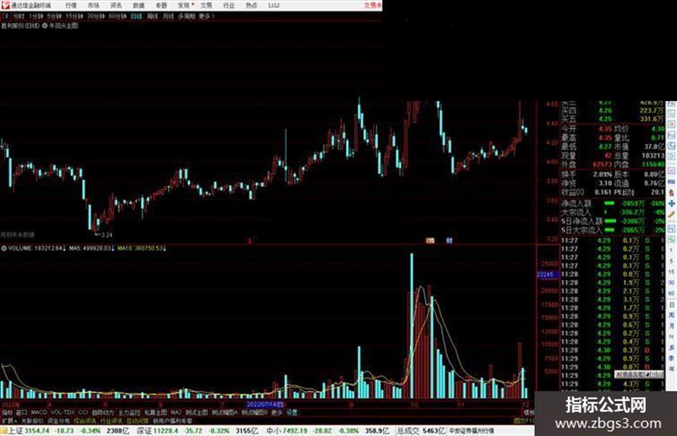Click the MA10 volume average label
Image resolution: width=677 pixels, height=436 pixels.
click(143, 248)
